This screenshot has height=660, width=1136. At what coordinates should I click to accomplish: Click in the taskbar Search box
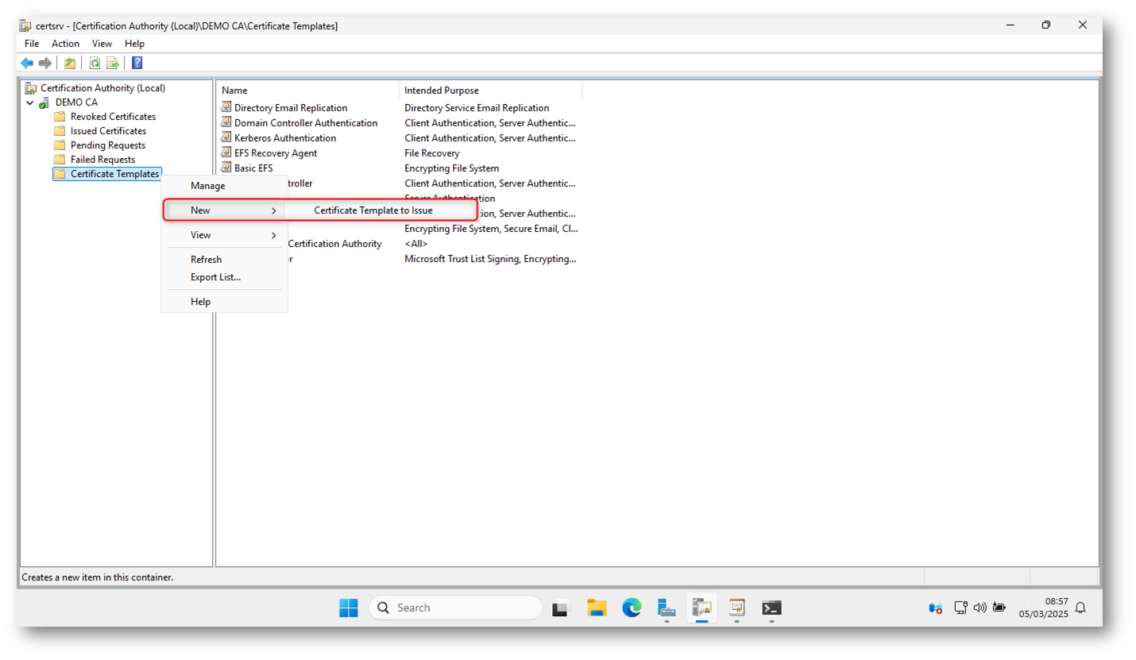click(455, 608)
